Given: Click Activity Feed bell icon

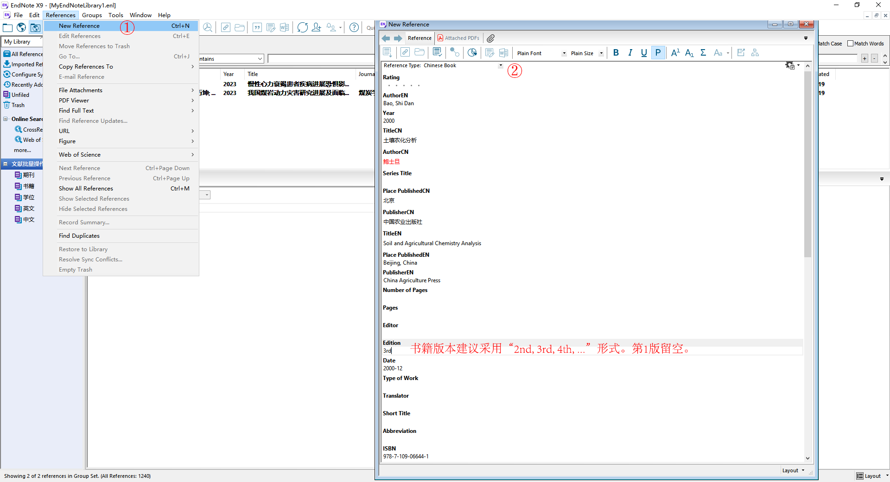Looking at the screenshot, I should click(331, 27).
